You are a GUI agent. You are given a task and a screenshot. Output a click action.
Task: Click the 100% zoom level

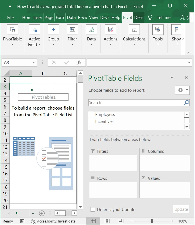click(183, 221)
